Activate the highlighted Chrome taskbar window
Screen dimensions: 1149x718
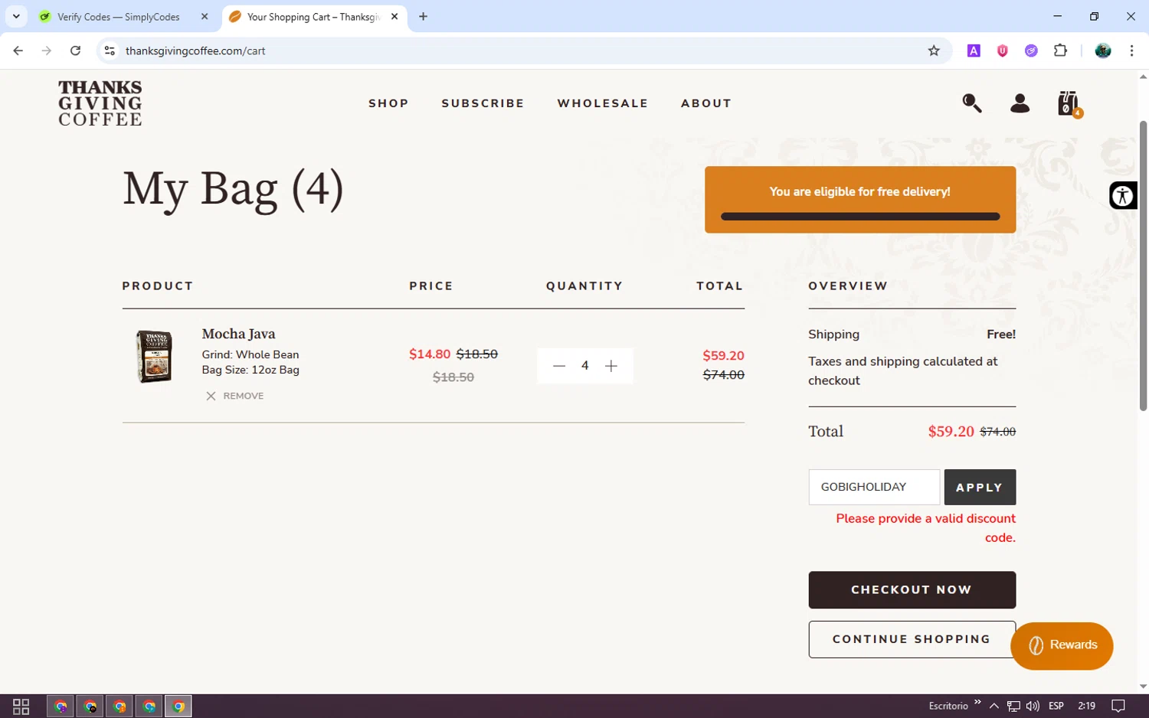[178, 706]
